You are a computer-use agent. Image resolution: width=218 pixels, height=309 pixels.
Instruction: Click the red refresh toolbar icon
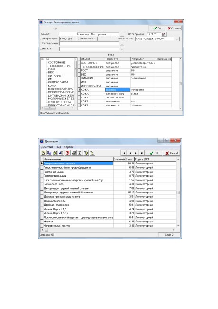(67, 153)
